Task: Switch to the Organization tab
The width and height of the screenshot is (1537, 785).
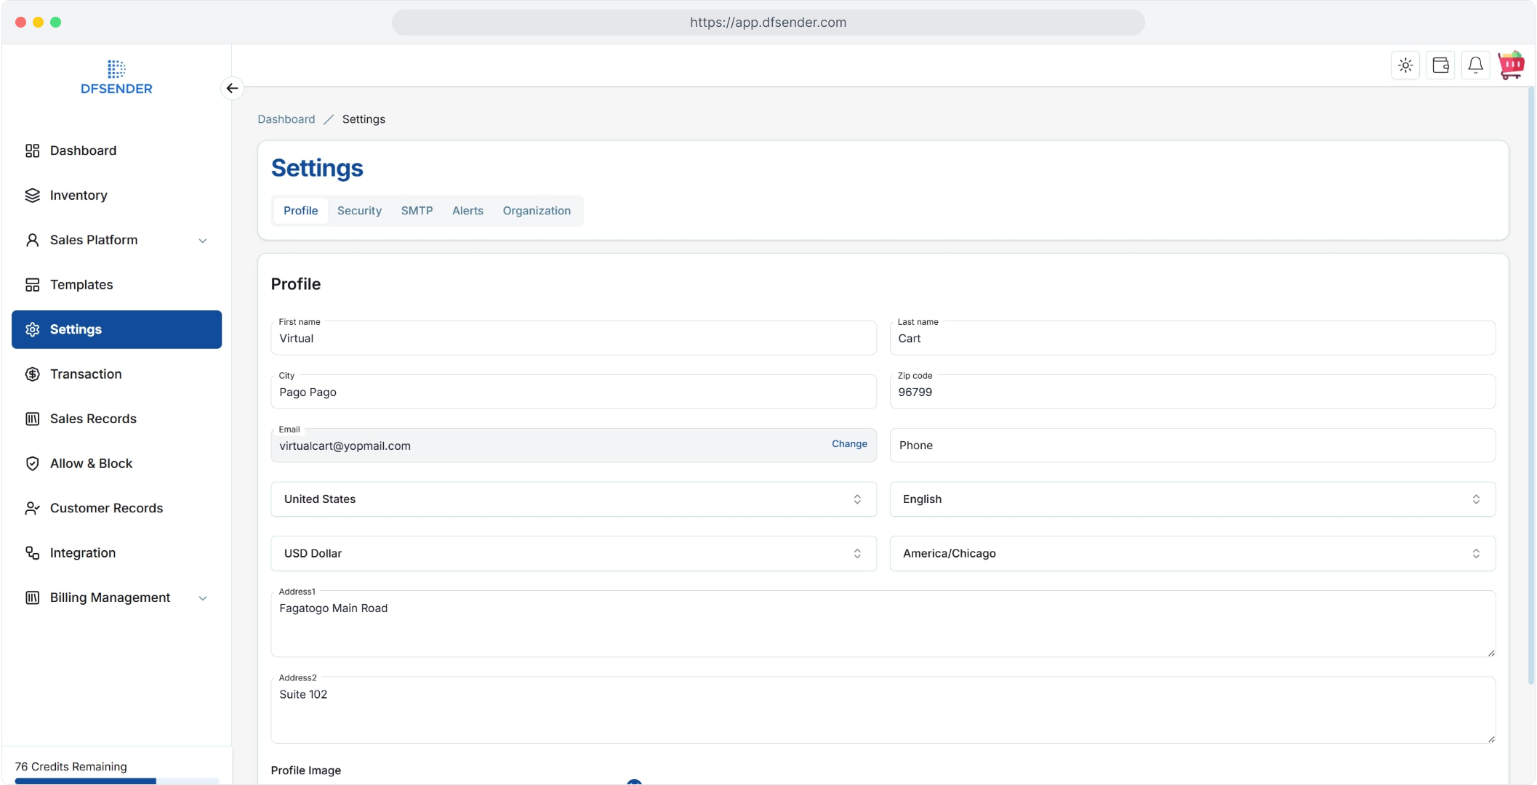Action: click(x=537, y=211)
